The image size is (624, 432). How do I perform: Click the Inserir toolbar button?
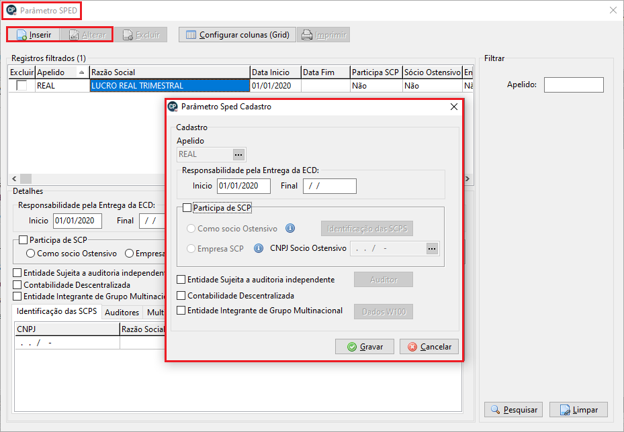34,35
